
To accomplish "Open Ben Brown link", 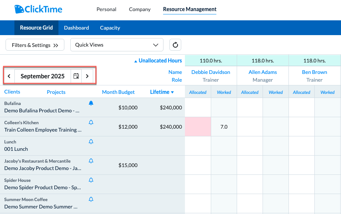I will pos(314,72).
